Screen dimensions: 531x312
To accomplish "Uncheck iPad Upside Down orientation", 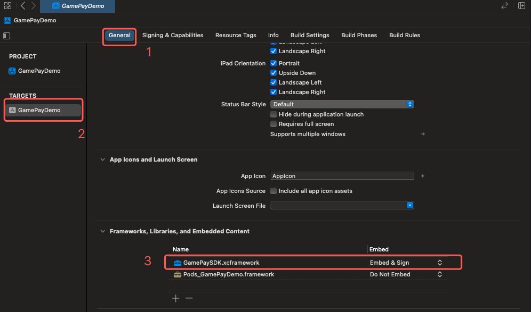I will [x=273, y=73].
